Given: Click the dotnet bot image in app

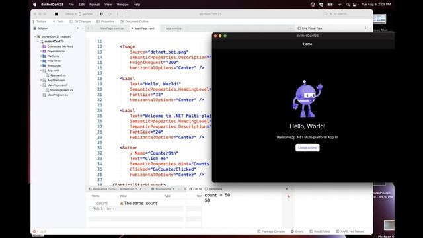Looking at the screenshot, I should coord(307,99).
